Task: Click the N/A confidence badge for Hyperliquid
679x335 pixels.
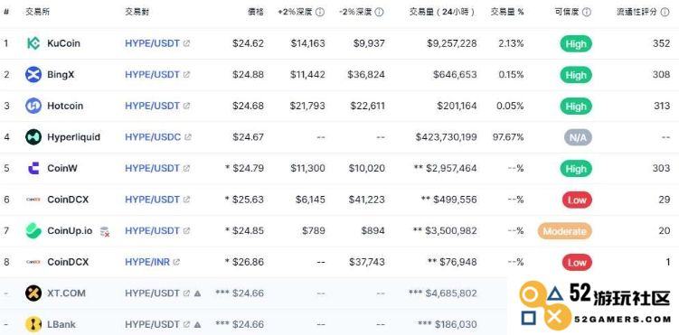Action: pyautogui.click(x=578, y=137)
